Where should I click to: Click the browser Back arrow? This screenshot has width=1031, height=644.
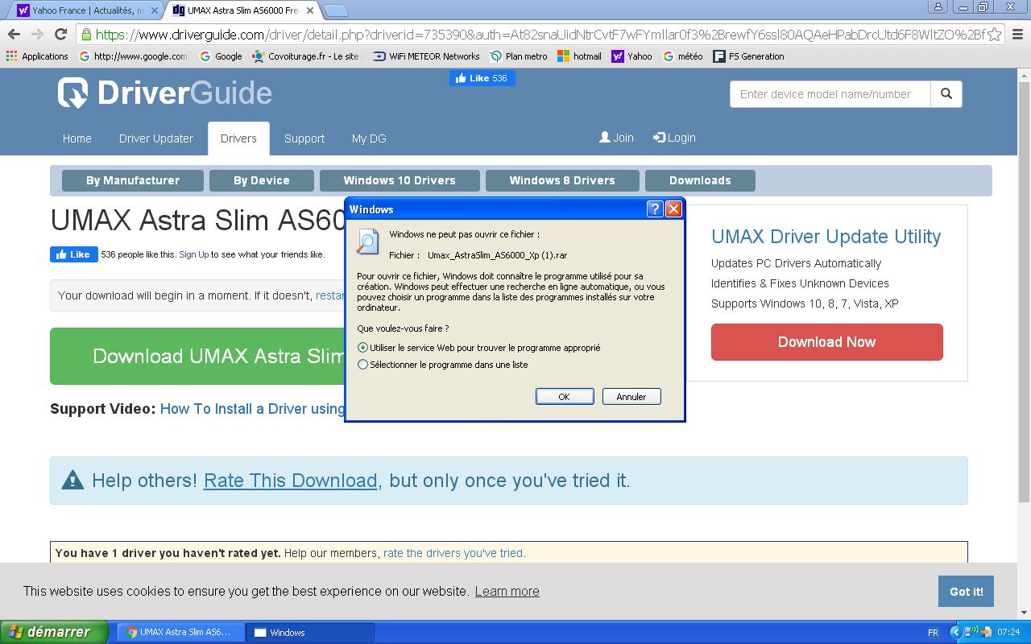(14, 35)
